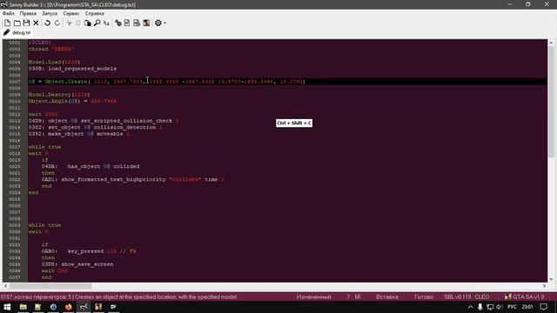Viewport: 557px width, 313px height.
Task: Click the horizontal scrollbar left arrow
Action: click(x=6, y=286)
